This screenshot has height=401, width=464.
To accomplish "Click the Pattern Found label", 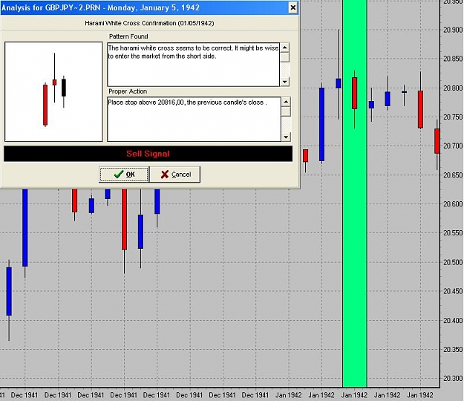I will tap(128, 36).
